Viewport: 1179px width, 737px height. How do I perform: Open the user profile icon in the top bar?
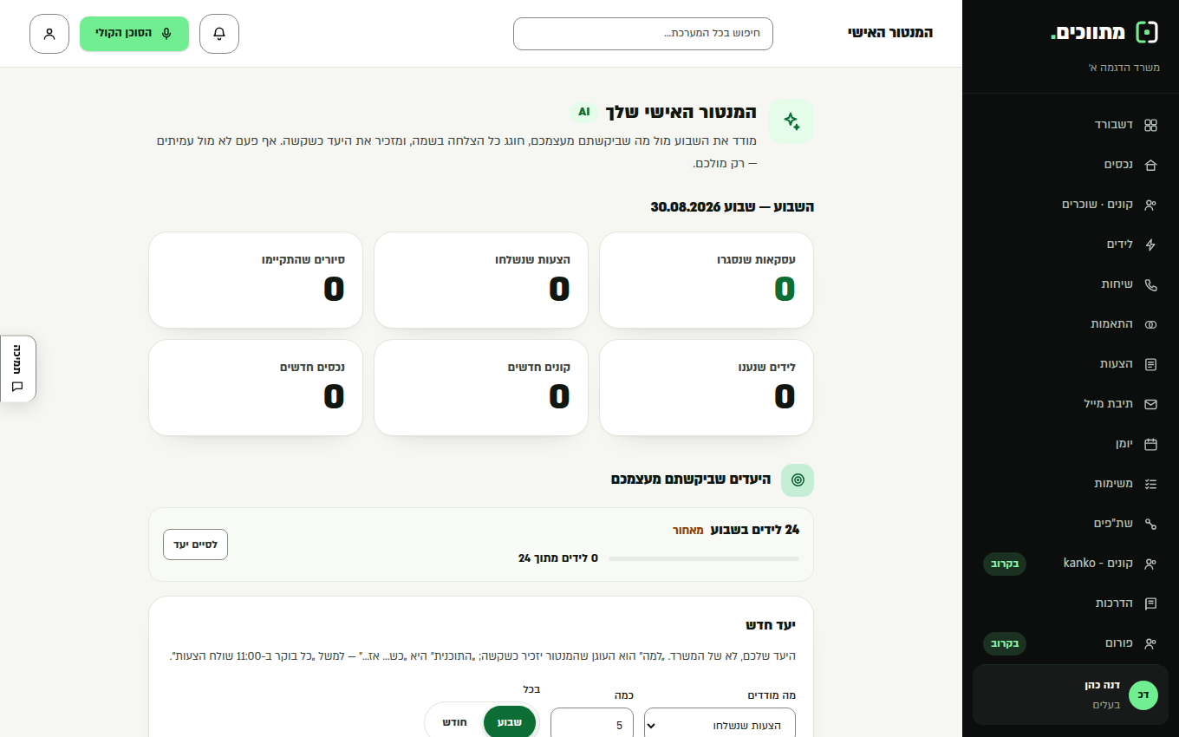click(x=49, y=34)
